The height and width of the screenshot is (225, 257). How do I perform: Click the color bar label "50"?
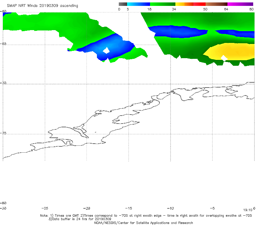[205, 9]
